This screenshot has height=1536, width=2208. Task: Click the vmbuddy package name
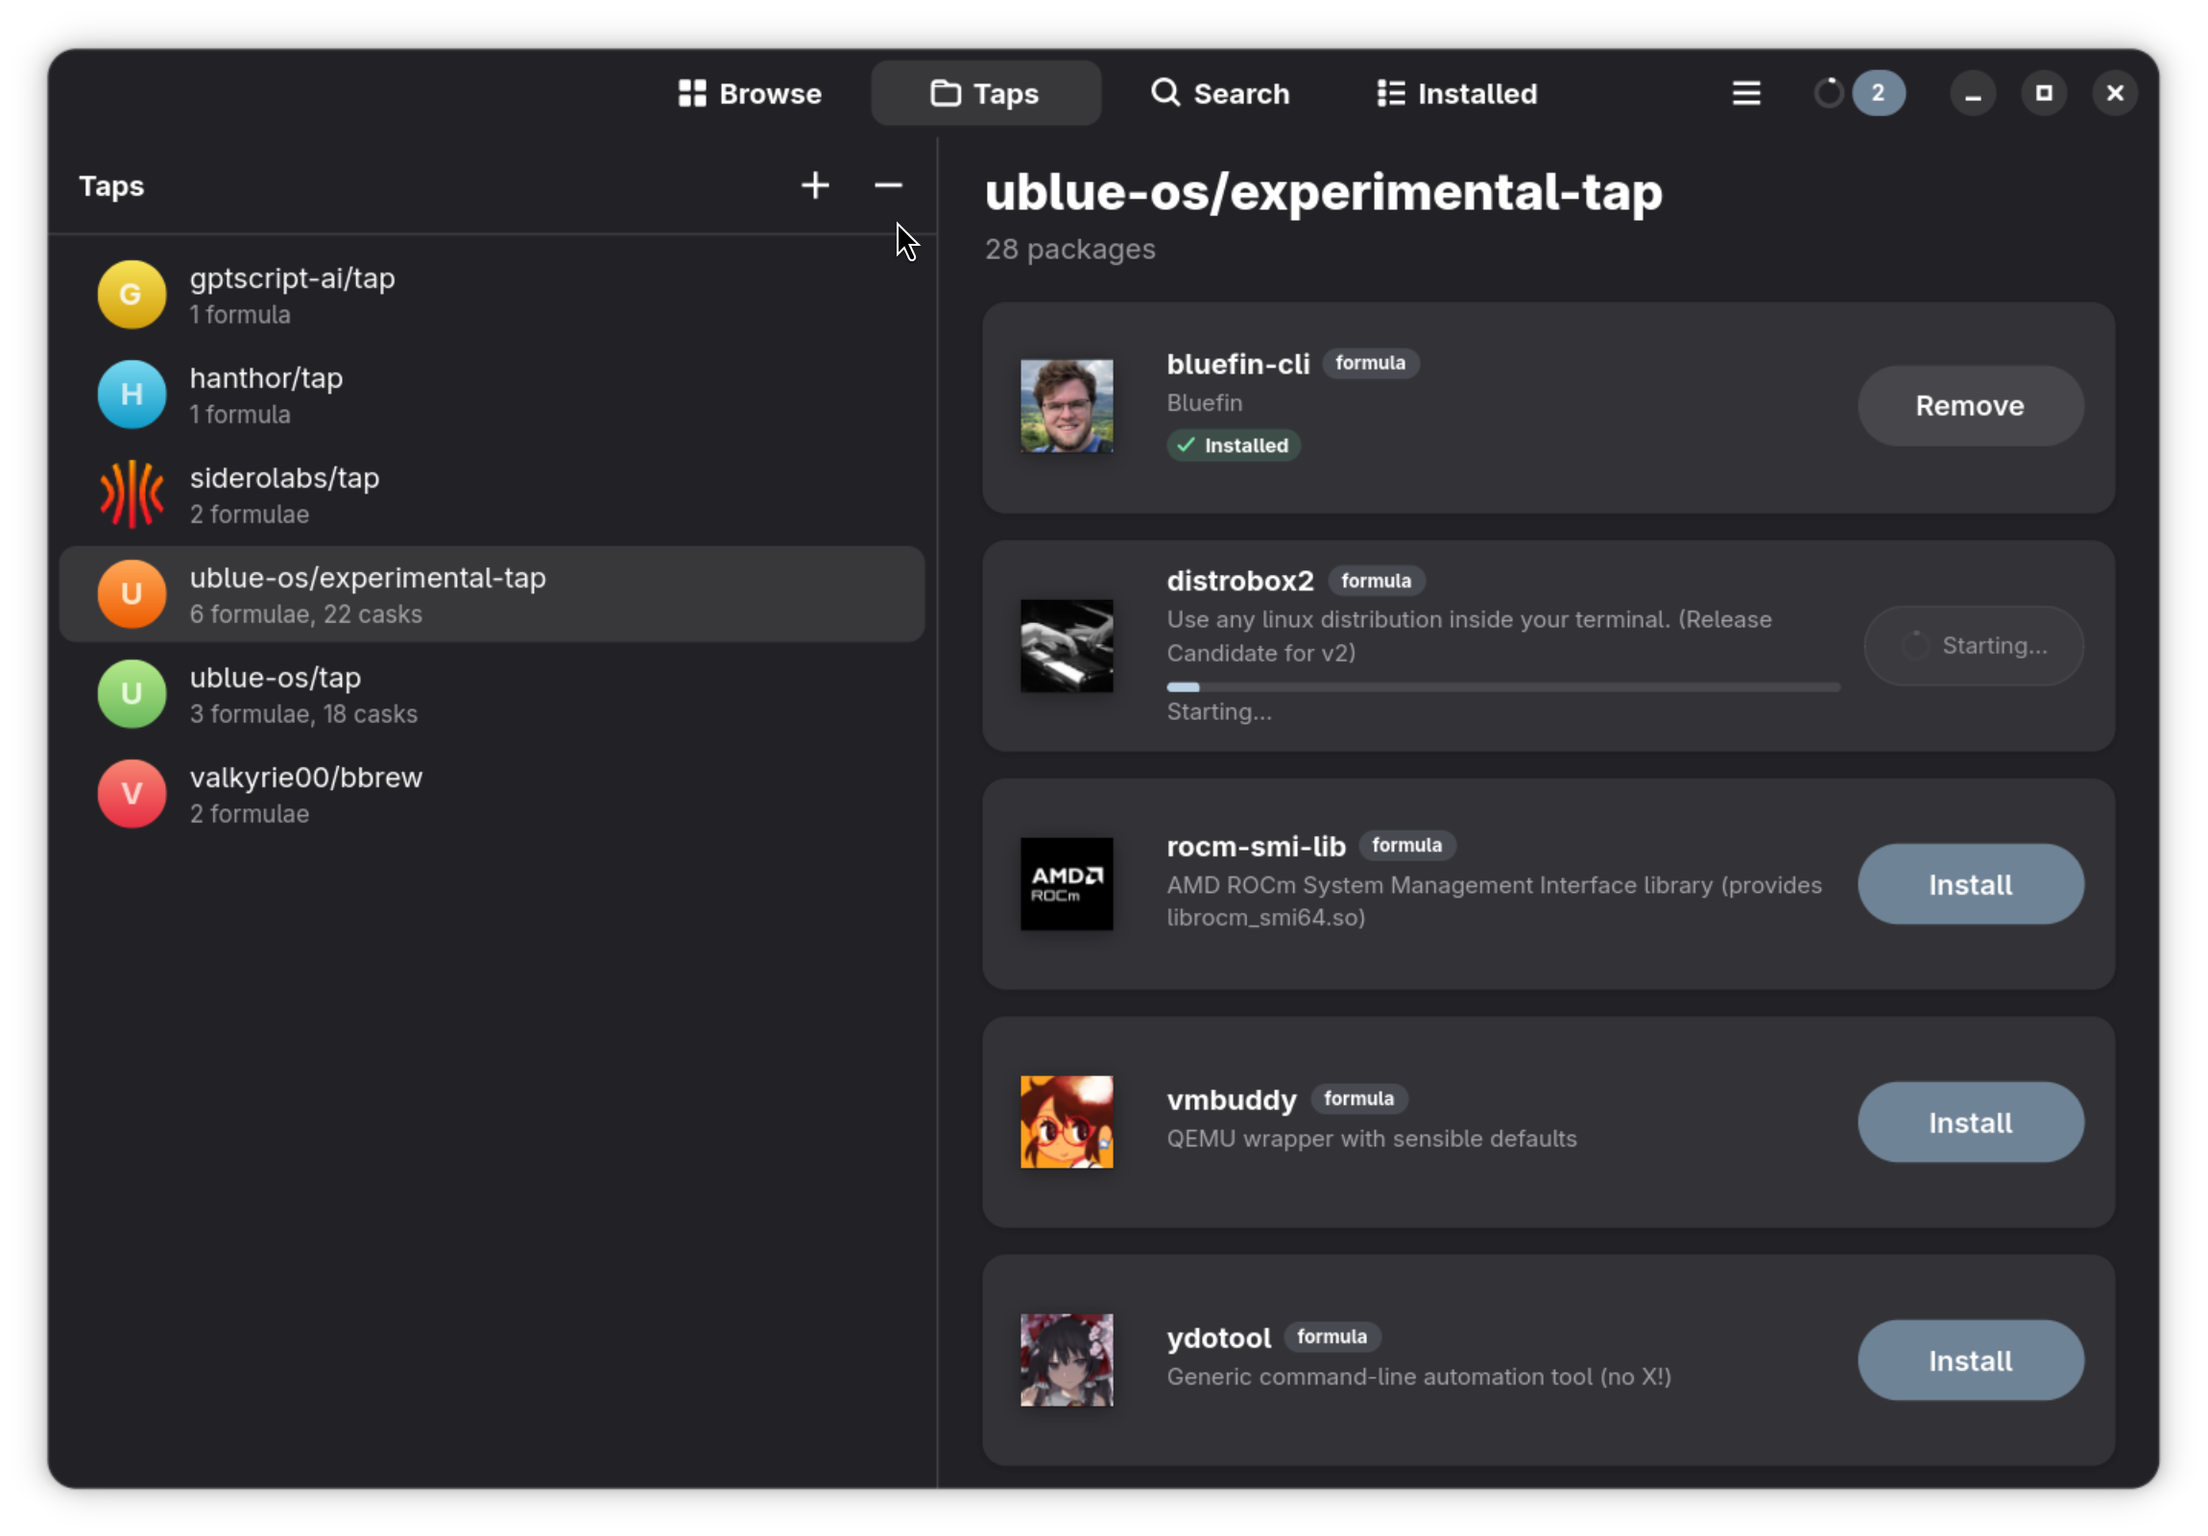1232,1099
